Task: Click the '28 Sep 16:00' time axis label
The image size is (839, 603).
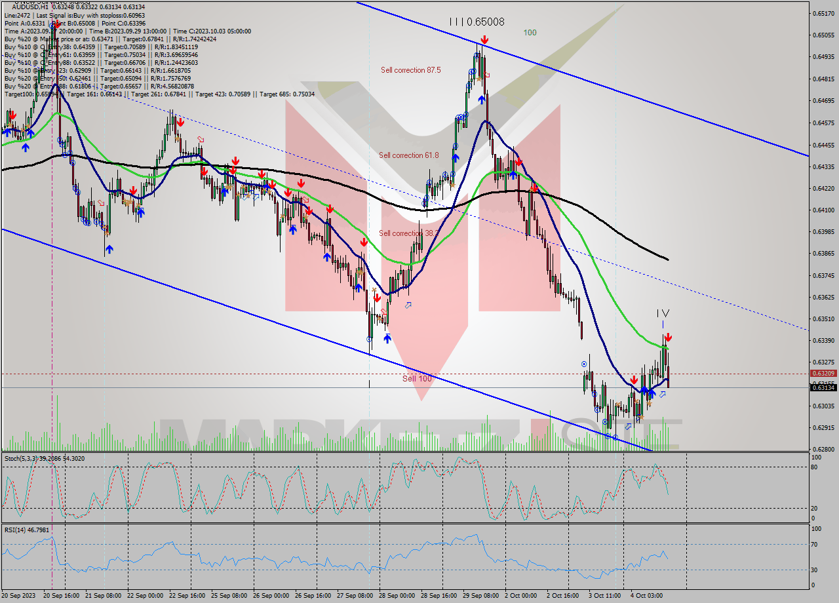Action: [439, 595]
